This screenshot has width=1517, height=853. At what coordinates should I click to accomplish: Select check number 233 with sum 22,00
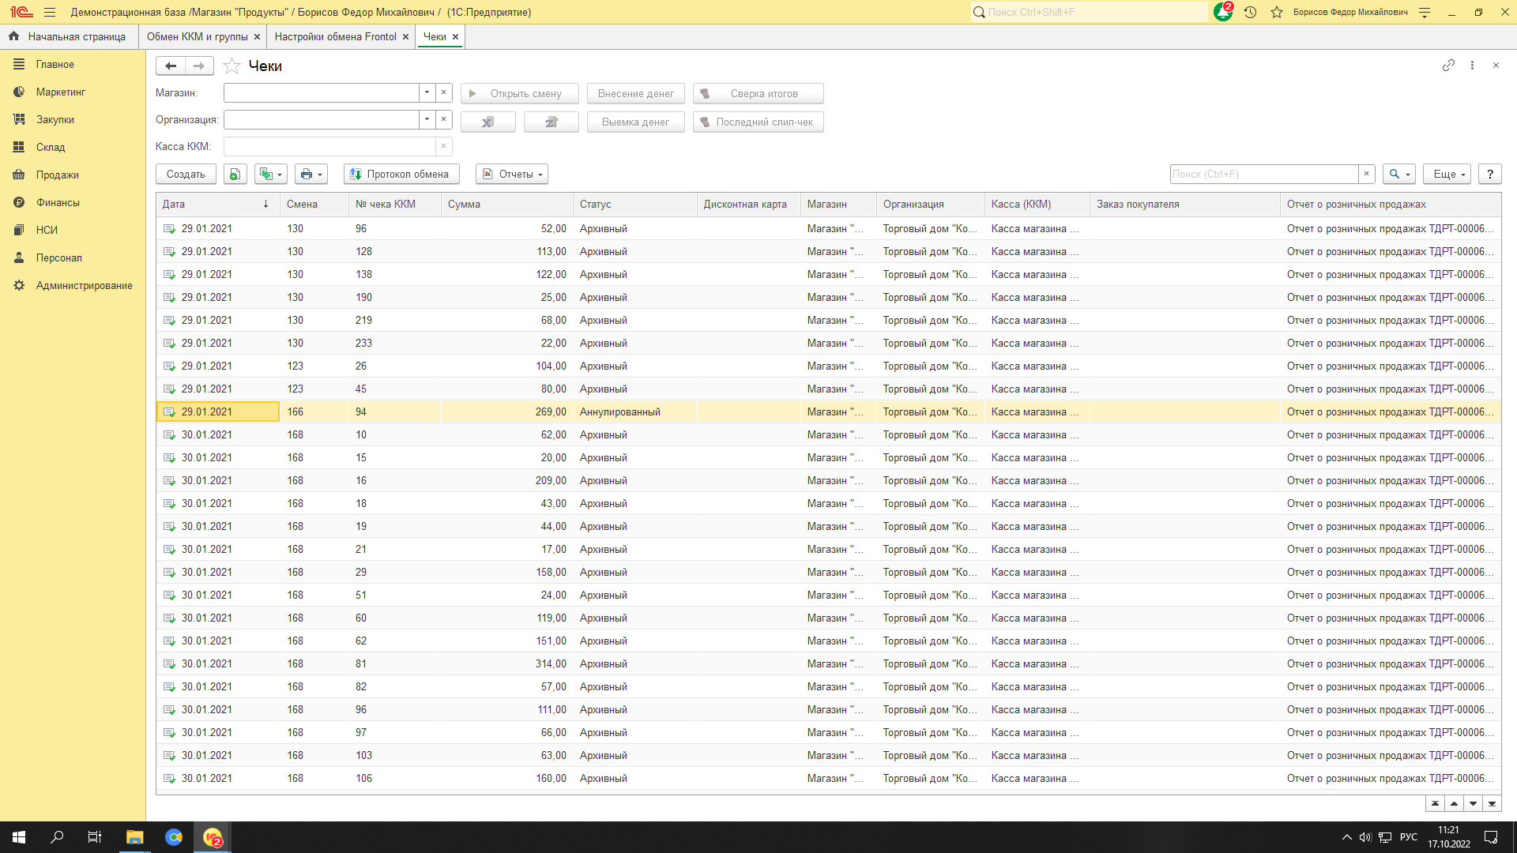(x=828, y=343)
